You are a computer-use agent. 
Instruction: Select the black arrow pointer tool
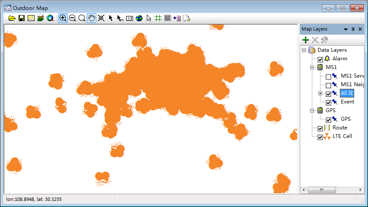(x=111, y=18)
